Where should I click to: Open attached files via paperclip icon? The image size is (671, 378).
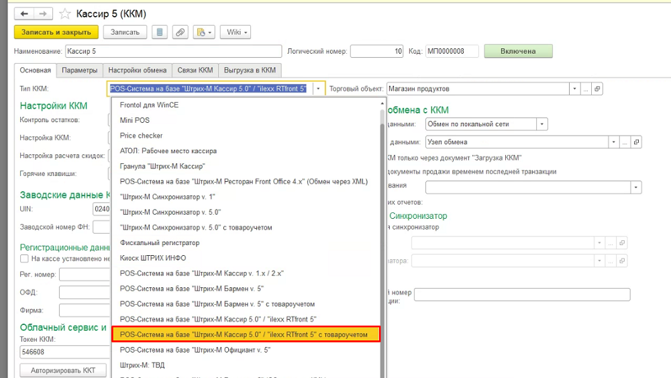179,32
